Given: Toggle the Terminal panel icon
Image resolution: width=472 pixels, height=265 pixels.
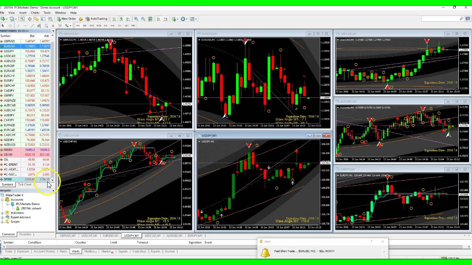Looking at the screenshot, I should tap(44, 19).
